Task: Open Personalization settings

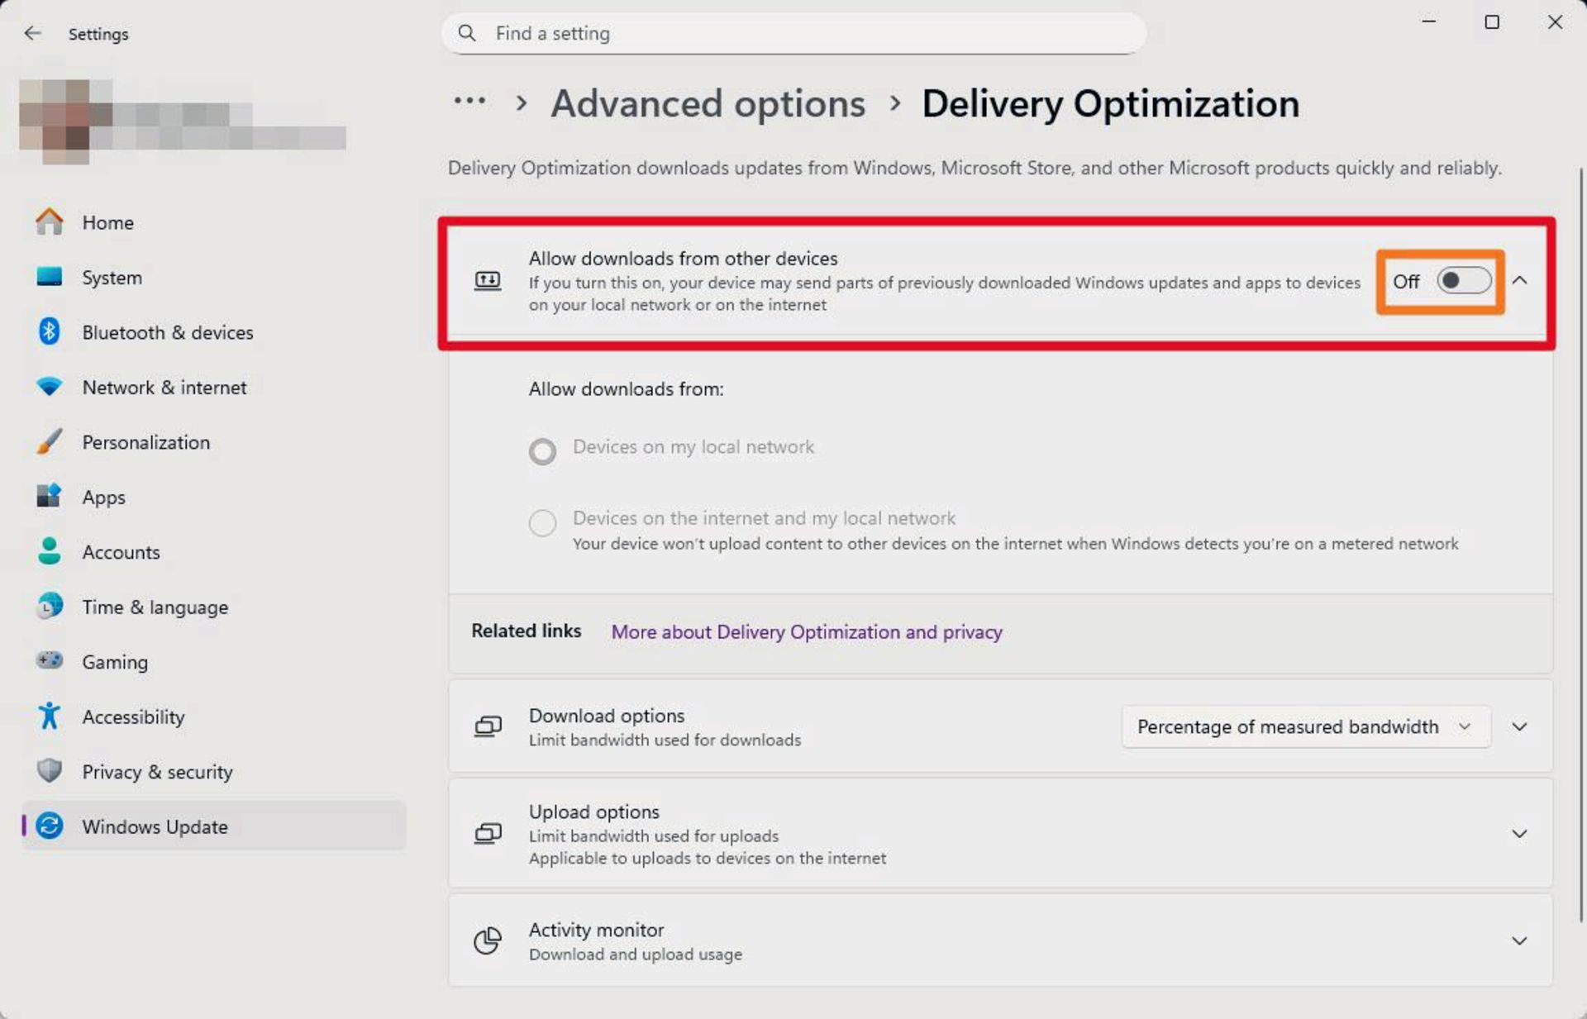Action: click(50, 441)
